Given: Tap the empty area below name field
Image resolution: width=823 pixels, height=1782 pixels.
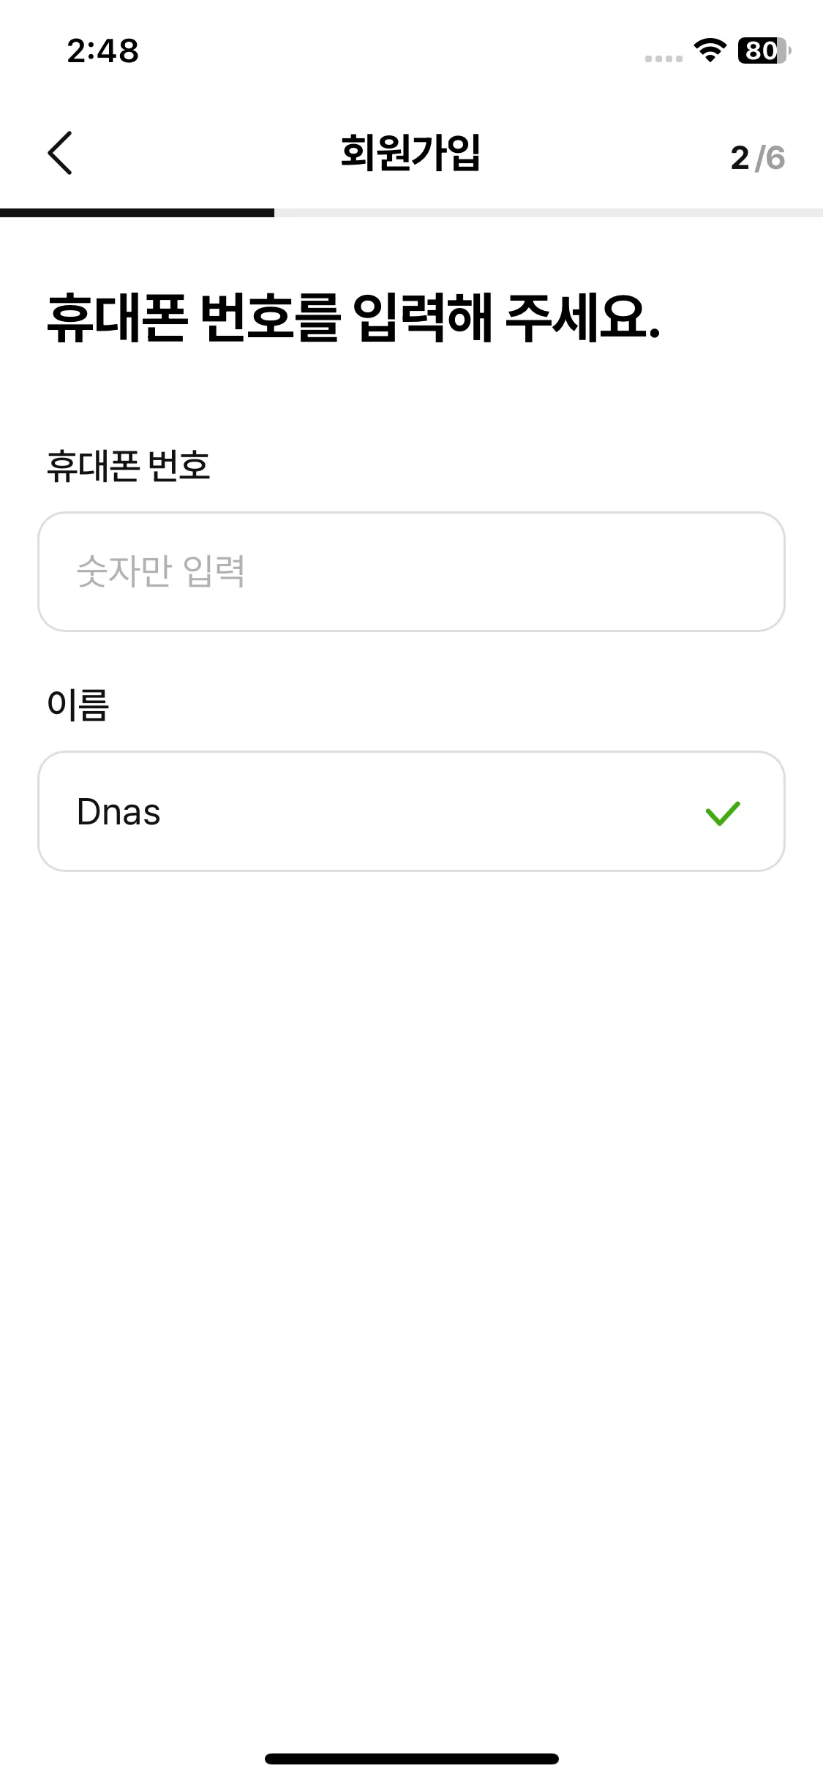Looking at the screenshot, I should (411, 1244).
